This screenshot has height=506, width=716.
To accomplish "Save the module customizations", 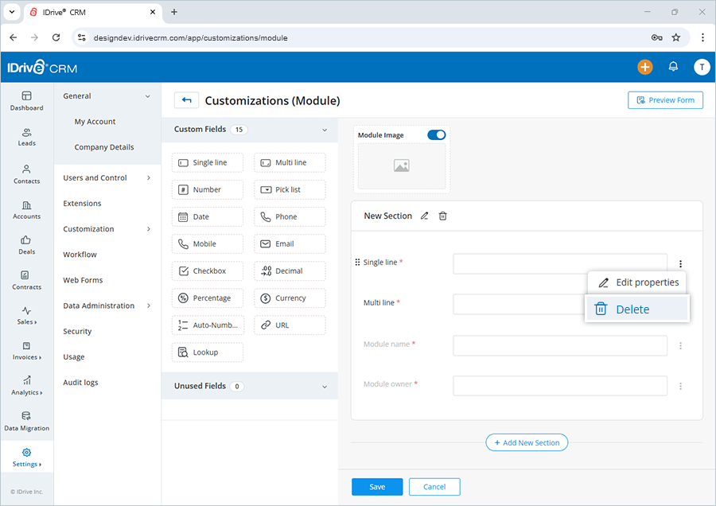I will [x=377, y=486].
